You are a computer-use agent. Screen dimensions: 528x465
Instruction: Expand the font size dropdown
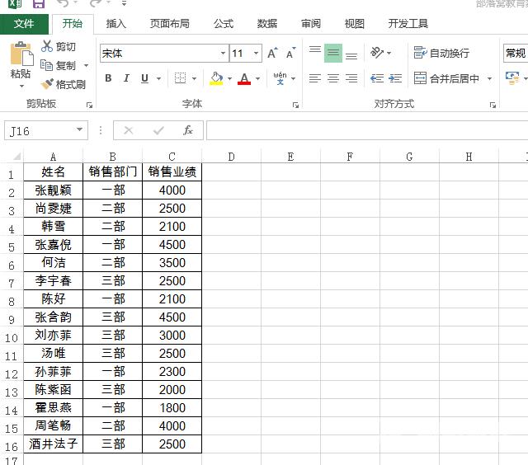[x=257, y=54]
